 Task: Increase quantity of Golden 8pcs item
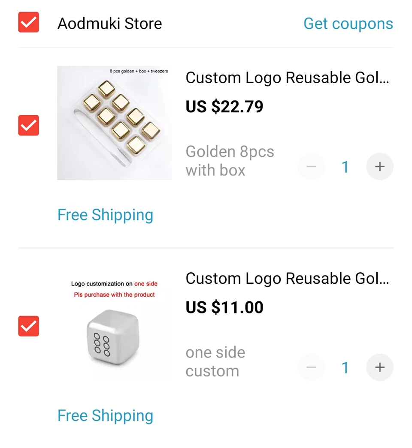point(379,166)
